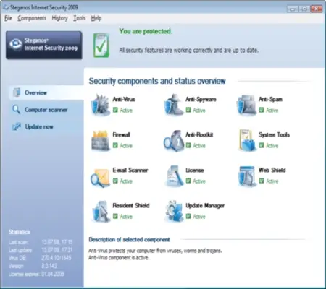
Task: Open the Help menu
Action: pyautogui.click(x=96, y=18)
